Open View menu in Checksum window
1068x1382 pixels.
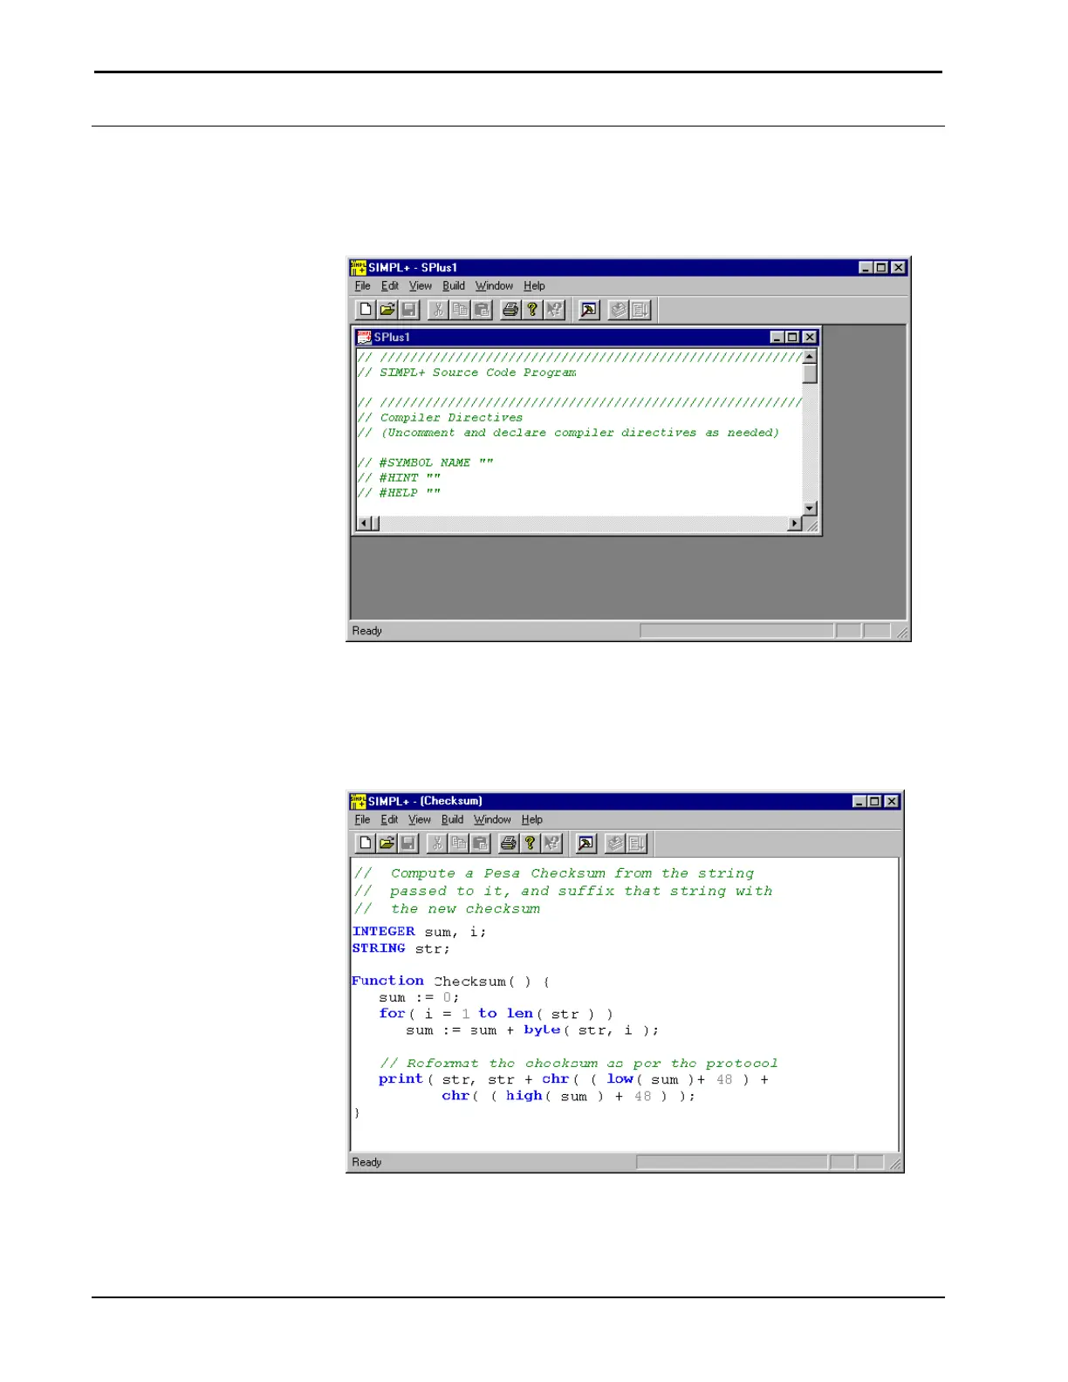pyautogui.click(x=420, y=820)
